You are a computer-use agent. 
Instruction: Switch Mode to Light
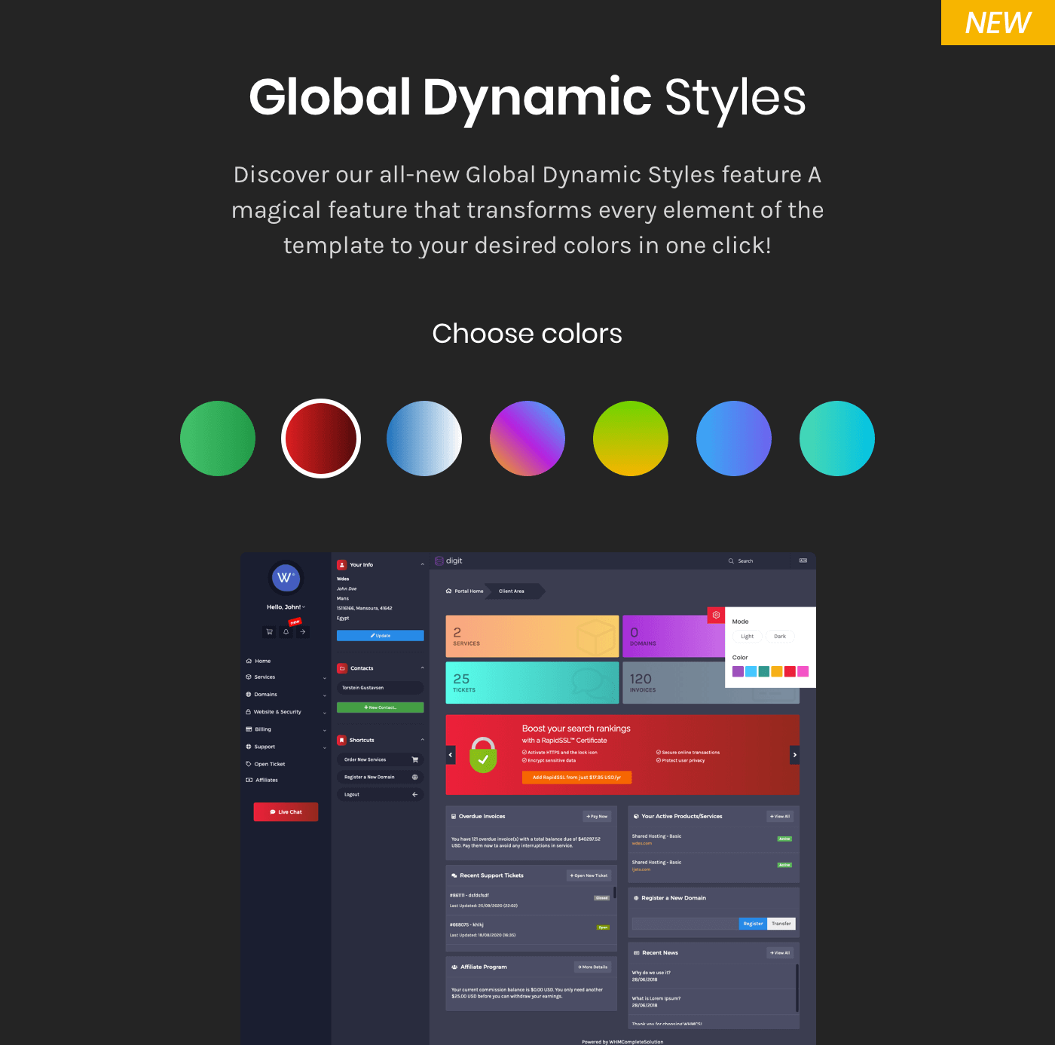[x=747, y=636]
